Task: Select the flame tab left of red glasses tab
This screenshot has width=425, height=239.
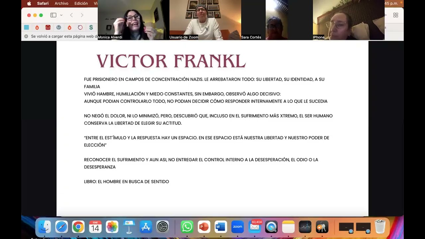Action: point(37,27)
